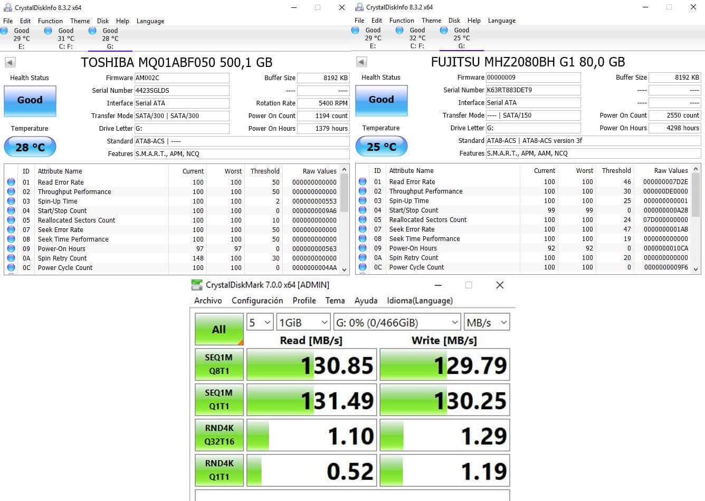Open Function menu in left CrystalDiskInfo window

coord(50,21)
